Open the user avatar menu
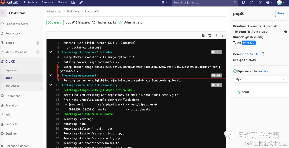This screenshot has height=148, width=289. (281, 2)
